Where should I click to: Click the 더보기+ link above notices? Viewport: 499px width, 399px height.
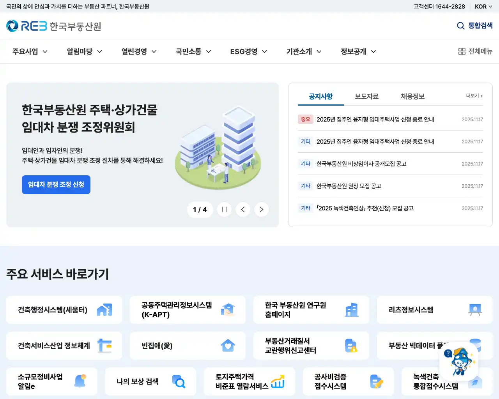tap(474, 95)
